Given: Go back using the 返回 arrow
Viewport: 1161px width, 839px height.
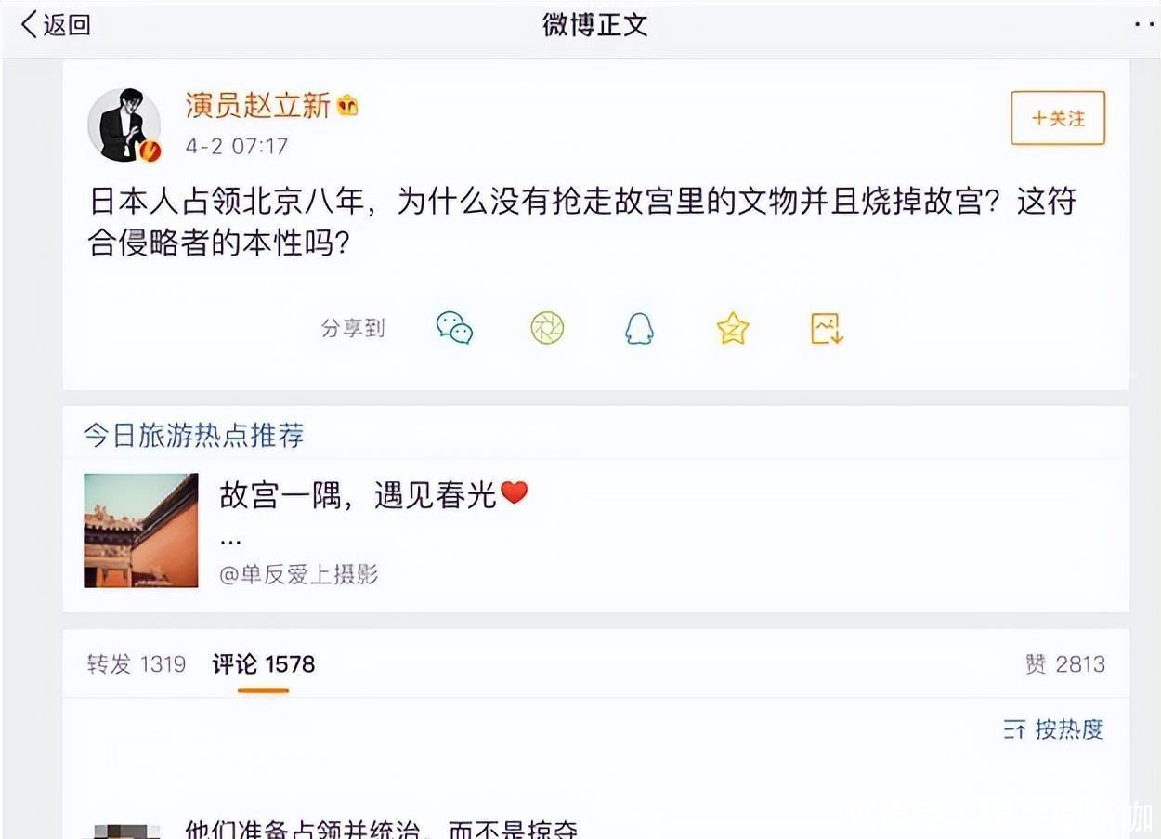Looking at the screenshot, I should tap(56, 25).
